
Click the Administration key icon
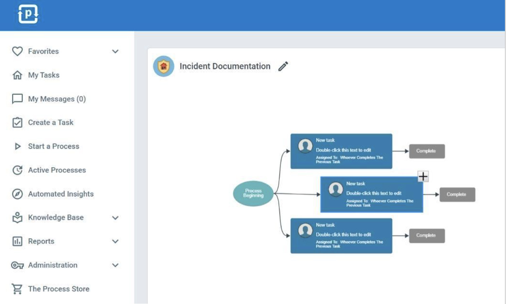pos(17,265)
